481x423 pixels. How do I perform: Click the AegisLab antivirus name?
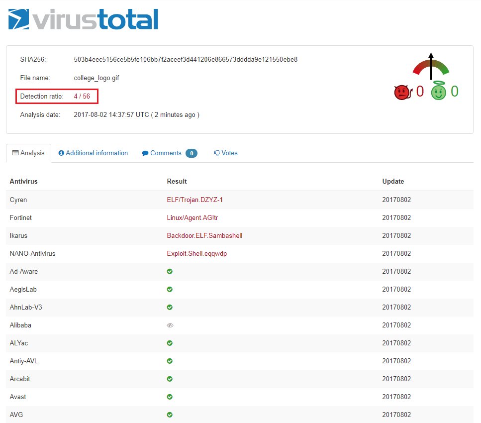pyautogui.click(x=23, y=289)
